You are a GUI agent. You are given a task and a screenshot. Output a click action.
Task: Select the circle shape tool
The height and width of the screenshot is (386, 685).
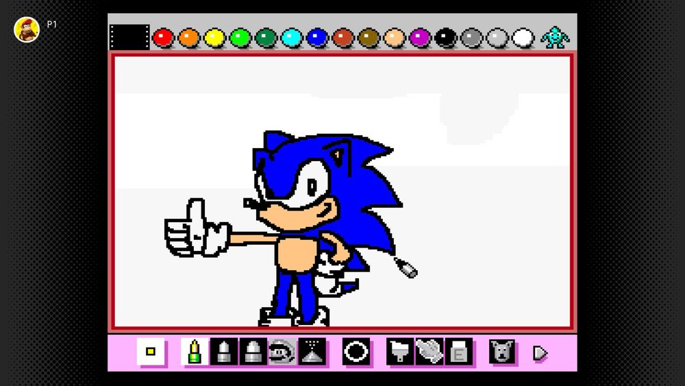356,352
